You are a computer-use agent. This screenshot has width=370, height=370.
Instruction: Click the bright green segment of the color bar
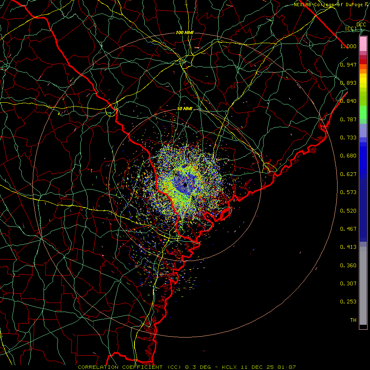coord(363,112)
